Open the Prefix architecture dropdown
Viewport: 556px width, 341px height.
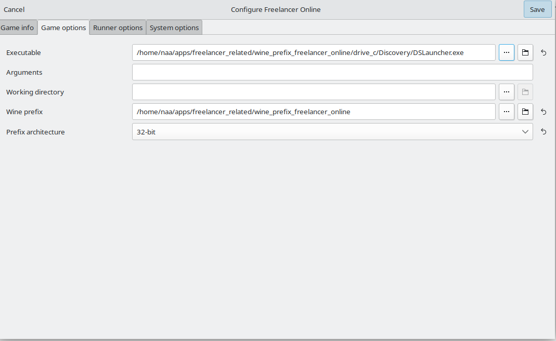(332, 132)
